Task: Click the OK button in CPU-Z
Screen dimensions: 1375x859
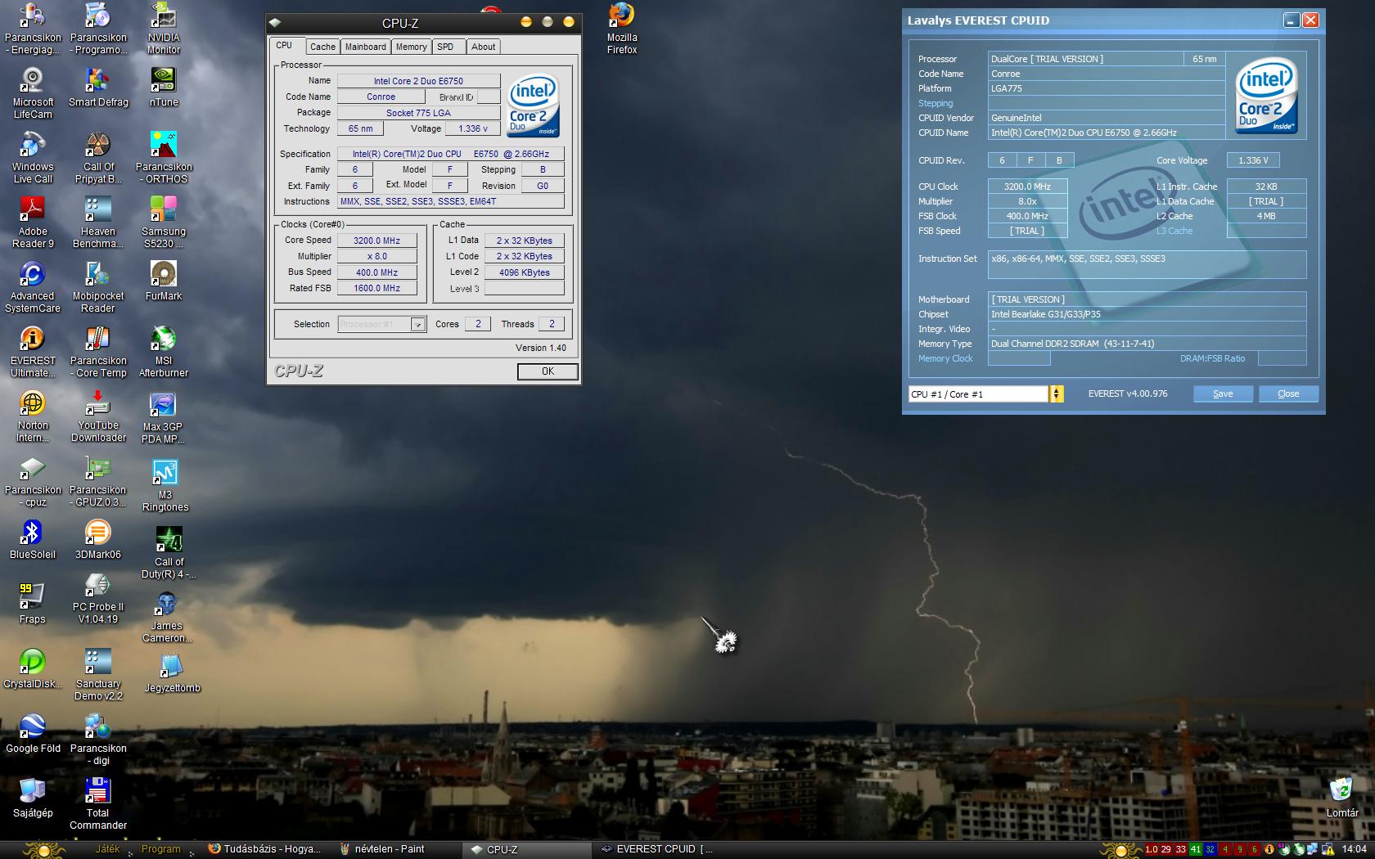Action: click(x=548, y=371)
